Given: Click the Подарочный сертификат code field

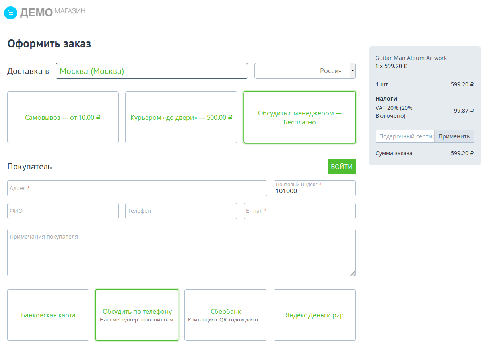Looking at the screenshot, I should pos(405,136).
